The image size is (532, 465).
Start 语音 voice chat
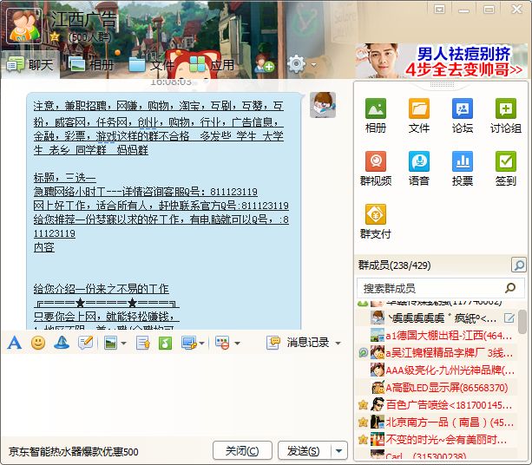[418, 168]
